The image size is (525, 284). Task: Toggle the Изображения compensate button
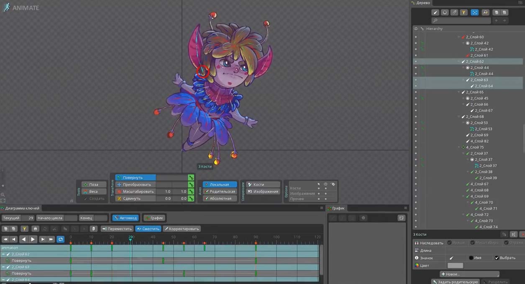point(263,192)
